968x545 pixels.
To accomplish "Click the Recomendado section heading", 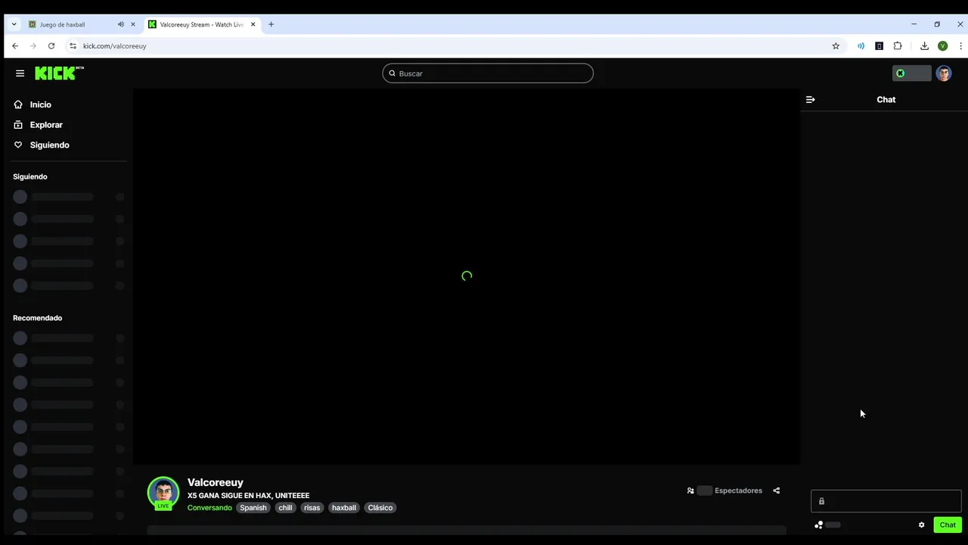I will (x=37, y=318).
